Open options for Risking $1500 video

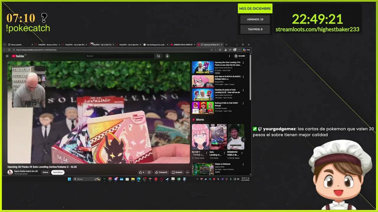(x=243, y=103)
